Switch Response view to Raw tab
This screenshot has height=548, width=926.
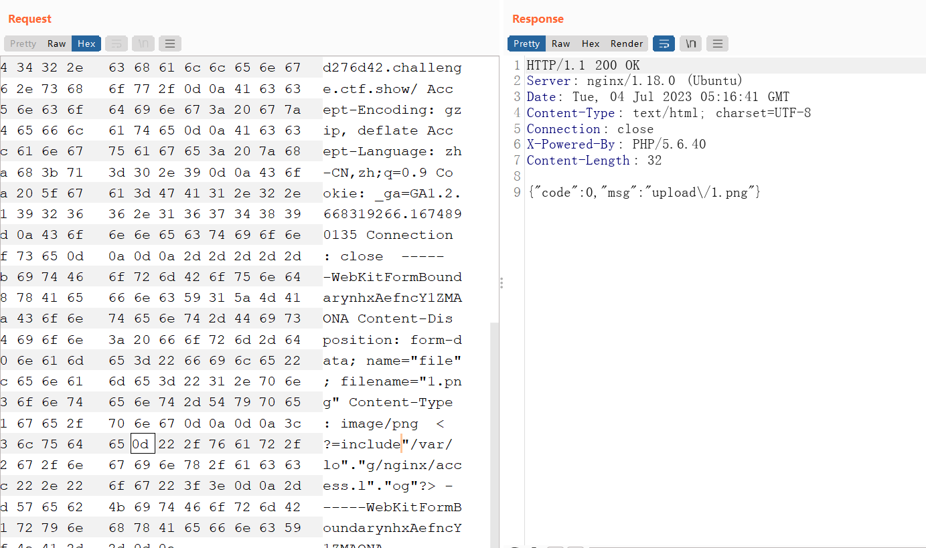[x=560, y=43]
